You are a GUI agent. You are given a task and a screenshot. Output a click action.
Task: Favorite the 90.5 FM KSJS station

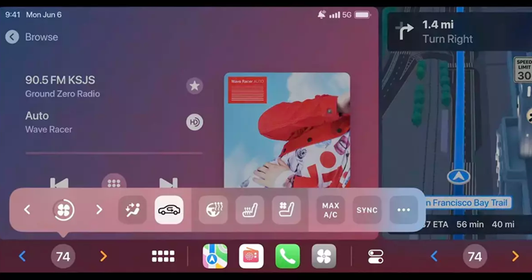tap(194, 86)
